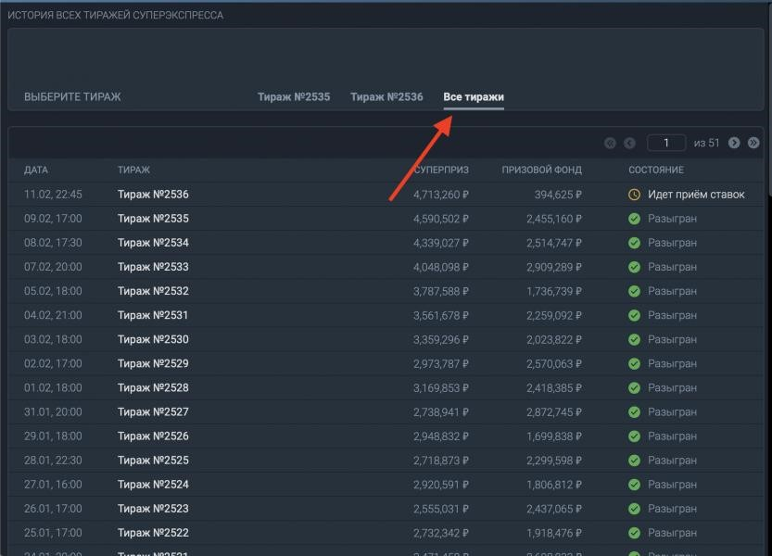Click the СОСТОЯНИЕ column header
This screenshot has width=772, height=556.
656,171
